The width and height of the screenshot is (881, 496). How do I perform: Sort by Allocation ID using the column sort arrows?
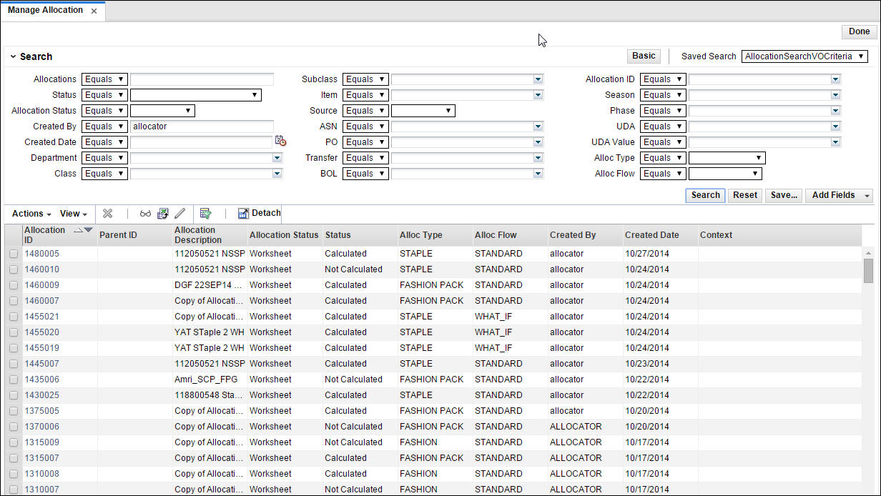pos(84,230)
